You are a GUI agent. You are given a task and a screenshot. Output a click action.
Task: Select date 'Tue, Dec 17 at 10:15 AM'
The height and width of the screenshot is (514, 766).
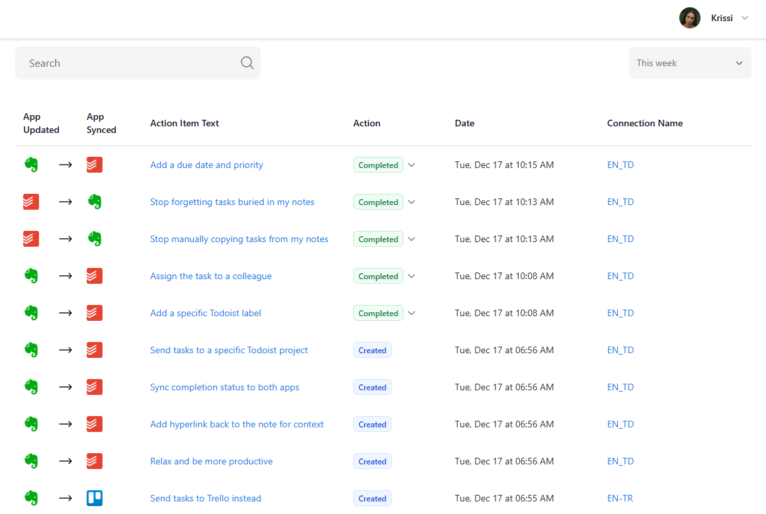coord(504,165)
